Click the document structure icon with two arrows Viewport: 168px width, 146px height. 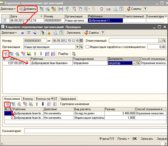tap(35, 33)
